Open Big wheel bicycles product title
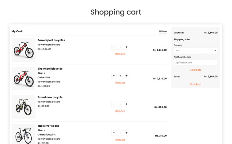Image resolution: width=232 pixels, height=144 pixels. click(50, 69)
